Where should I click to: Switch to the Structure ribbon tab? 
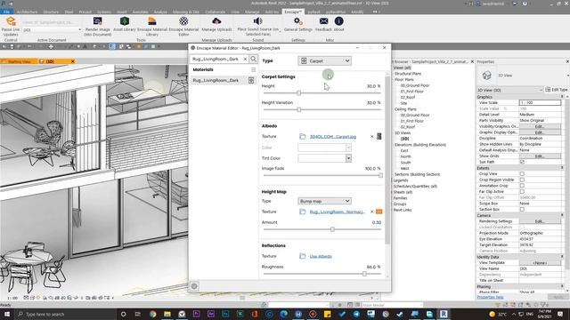click(x=51, y=12)
